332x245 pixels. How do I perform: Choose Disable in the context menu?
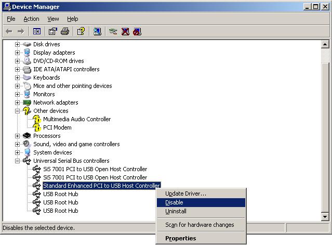coord(201,202)
